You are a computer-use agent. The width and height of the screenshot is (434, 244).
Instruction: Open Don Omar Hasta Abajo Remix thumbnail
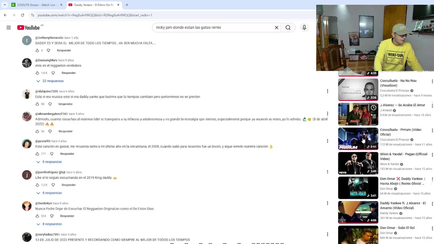[x=358, y=188]
